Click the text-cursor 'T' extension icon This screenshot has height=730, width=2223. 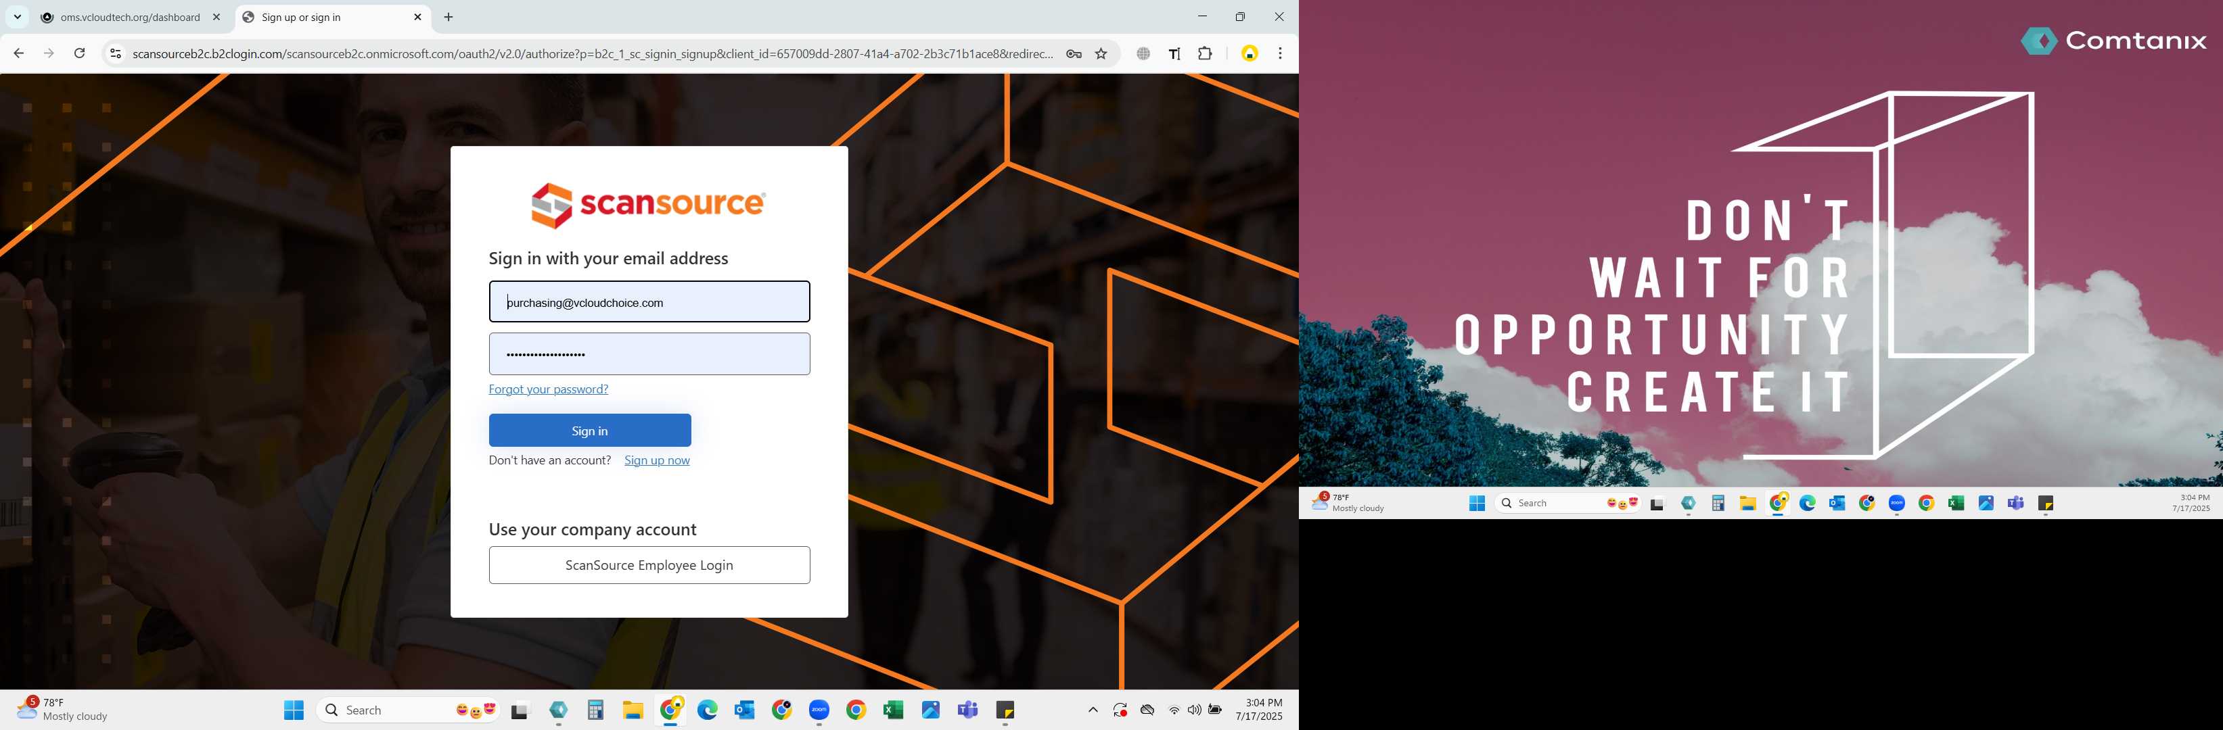1174,53
